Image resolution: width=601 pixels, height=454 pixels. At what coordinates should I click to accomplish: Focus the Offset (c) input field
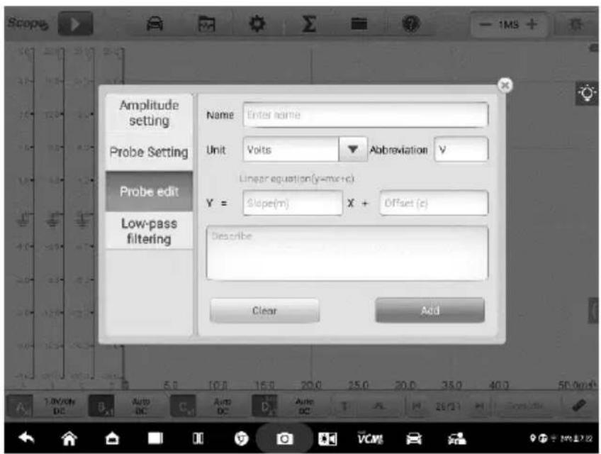click(434, 203)
